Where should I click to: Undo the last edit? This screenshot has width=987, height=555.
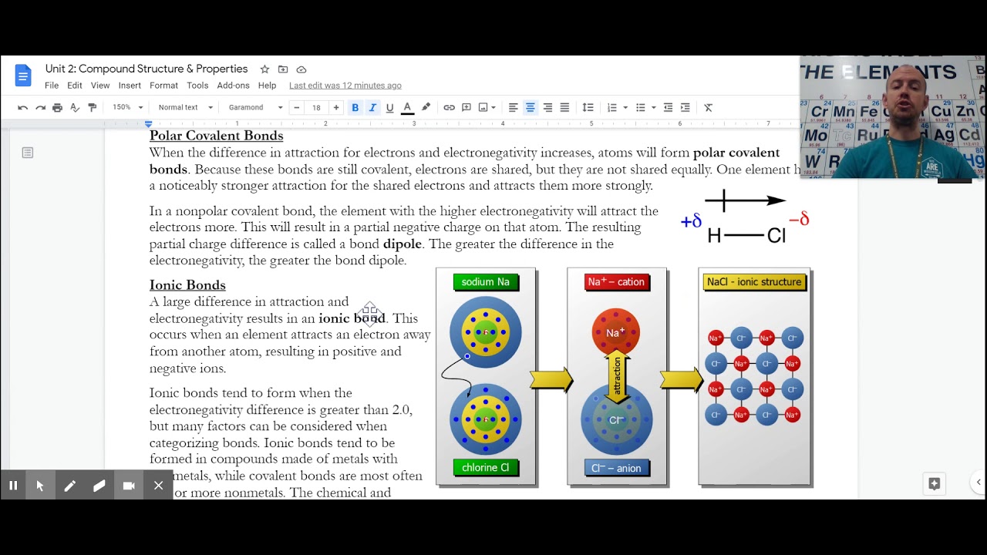pos(23,107)
